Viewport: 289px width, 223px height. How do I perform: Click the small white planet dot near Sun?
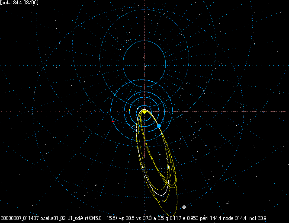point(138,108)
